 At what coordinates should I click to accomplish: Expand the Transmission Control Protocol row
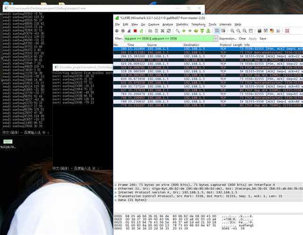(116, 196)
